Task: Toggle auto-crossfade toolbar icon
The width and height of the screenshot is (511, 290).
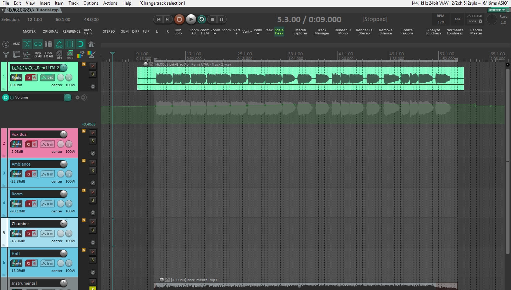Action: pos(27,44)
